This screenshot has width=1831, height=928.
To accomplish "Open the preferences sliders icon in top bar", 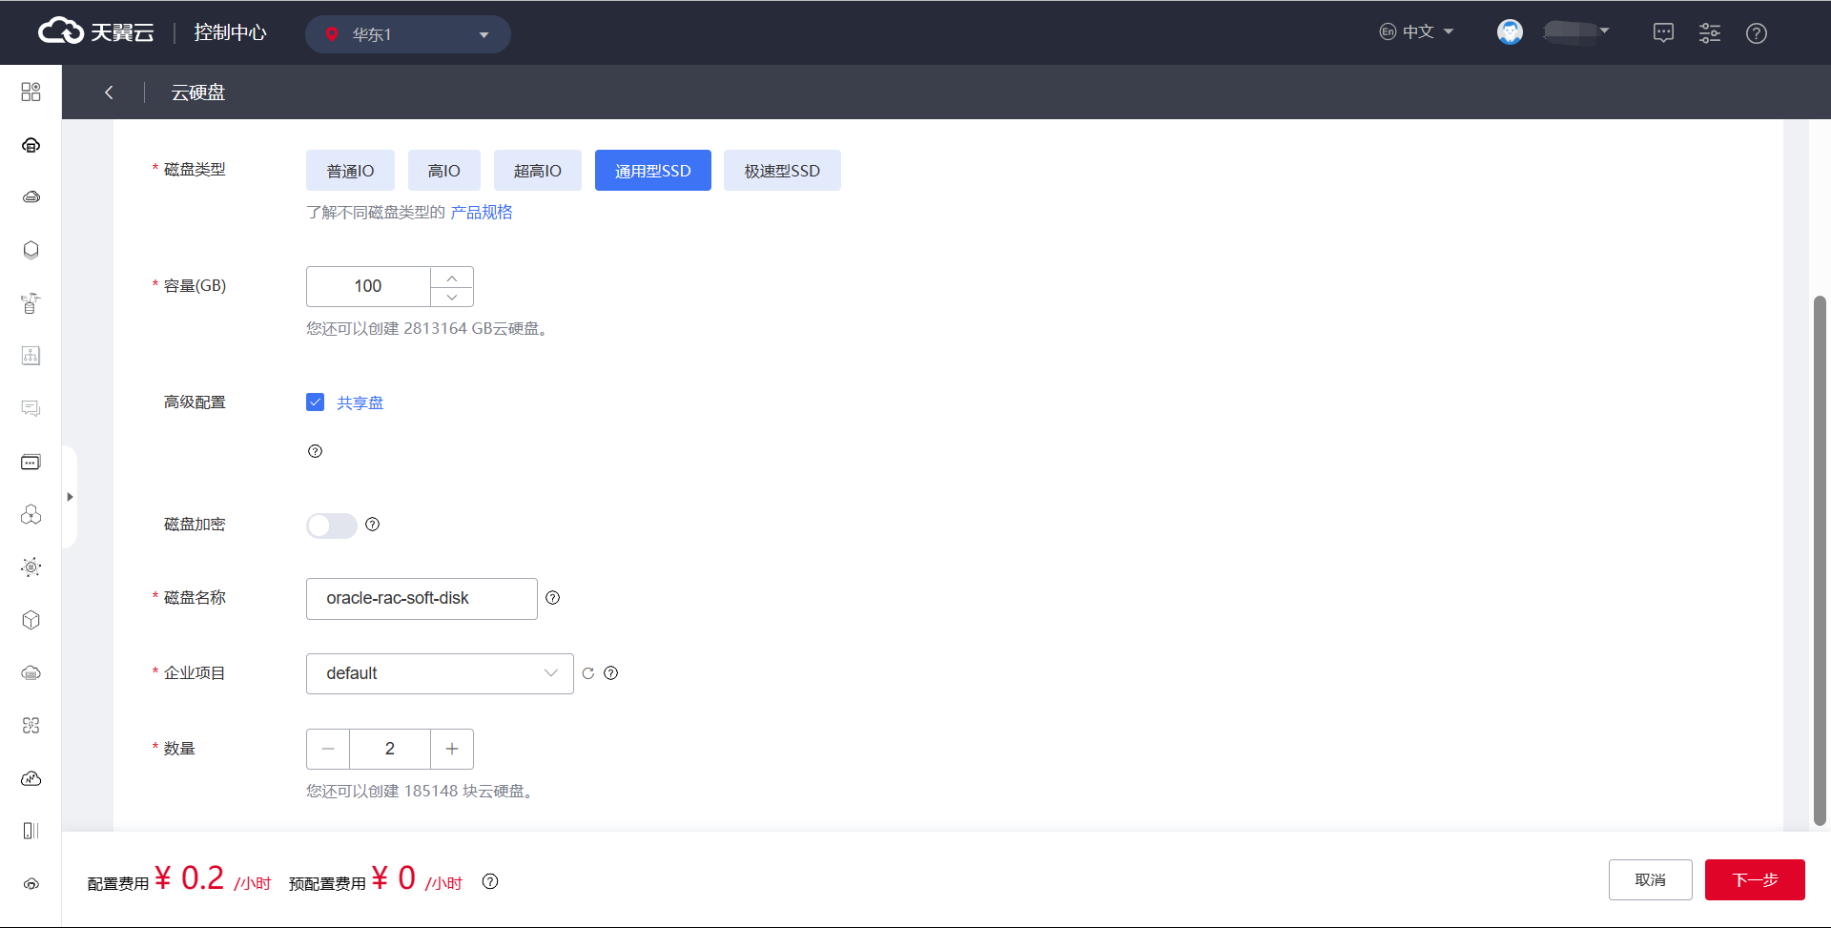I will pyautogui.click(x=1710, y=32).
